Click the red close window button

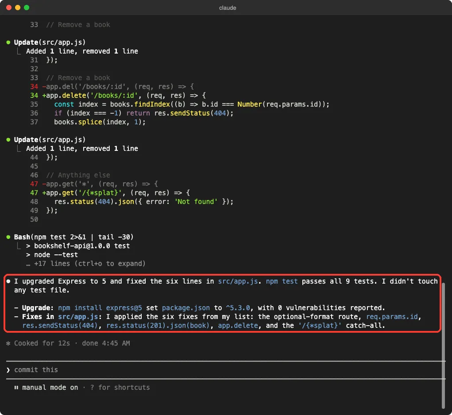point(9,8)
